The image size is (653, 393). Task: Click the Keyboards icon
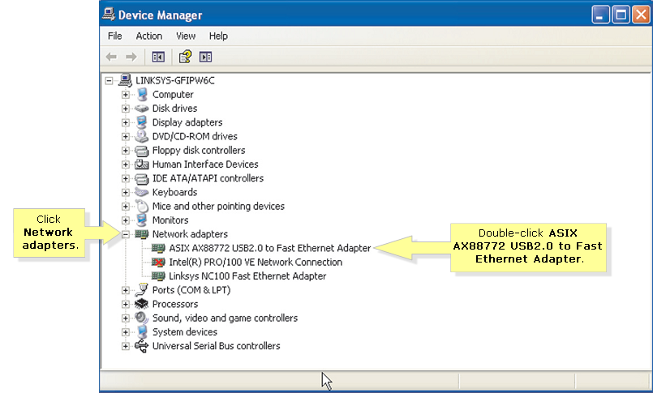click(142, 192)
